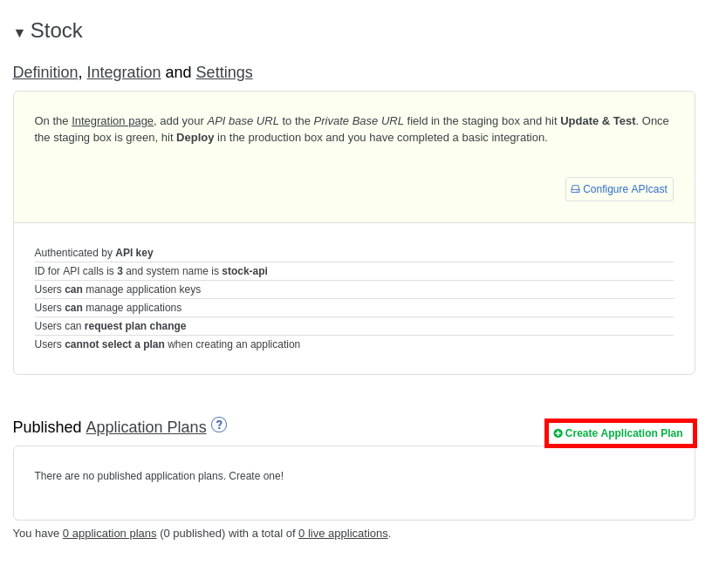Click the 'stock-api' system name text
Screen dimensions: 712x565
coord(244,271)
